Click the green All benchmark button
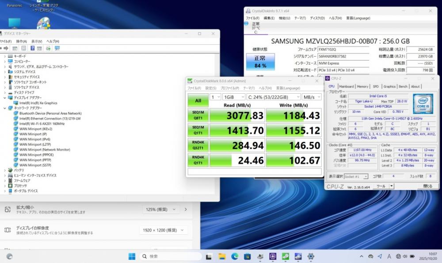The width and height of the screenshot is (442, 263). [198, 100]
